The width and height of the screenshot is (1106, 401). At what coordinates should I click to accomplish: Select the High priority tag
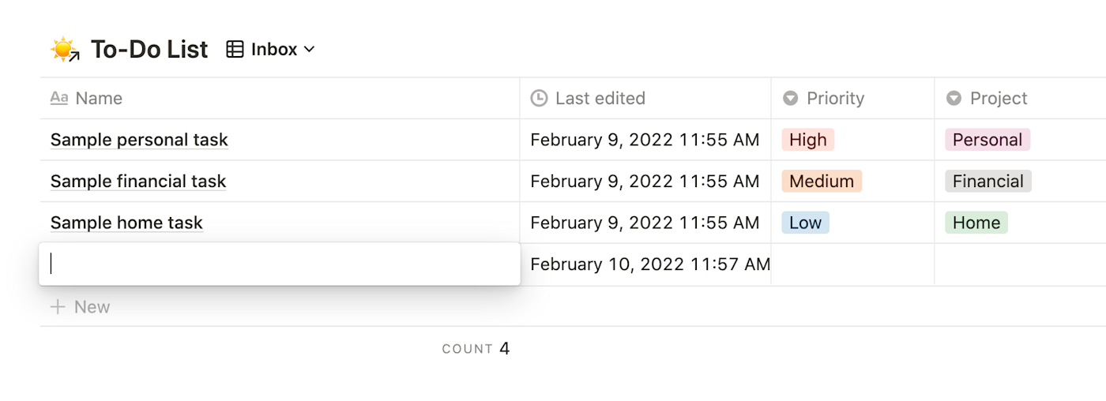(x=807, y=141)
